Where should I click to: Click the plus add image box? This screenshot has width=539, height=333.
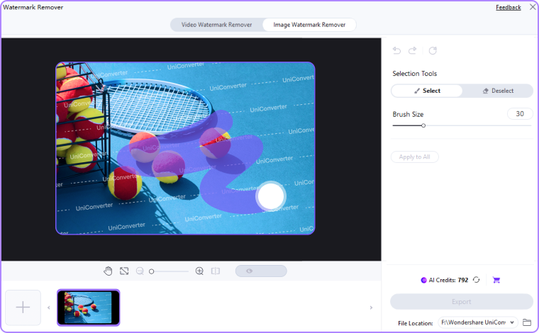point(23,307)
